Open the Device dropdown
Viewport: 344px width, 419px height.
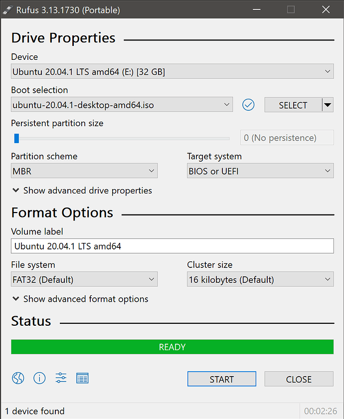pos(328,71)
